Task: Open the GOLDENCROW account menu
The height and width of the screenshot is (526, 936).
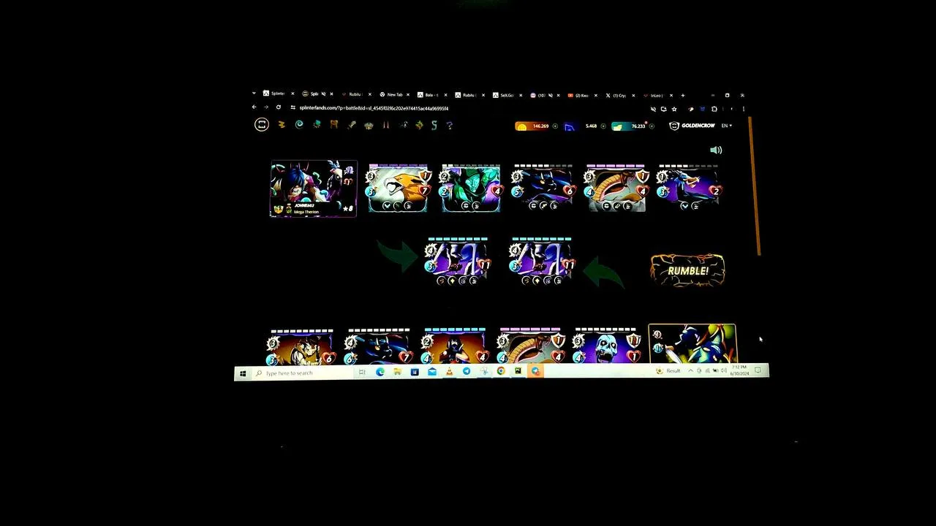Action: tap(692, 126)
